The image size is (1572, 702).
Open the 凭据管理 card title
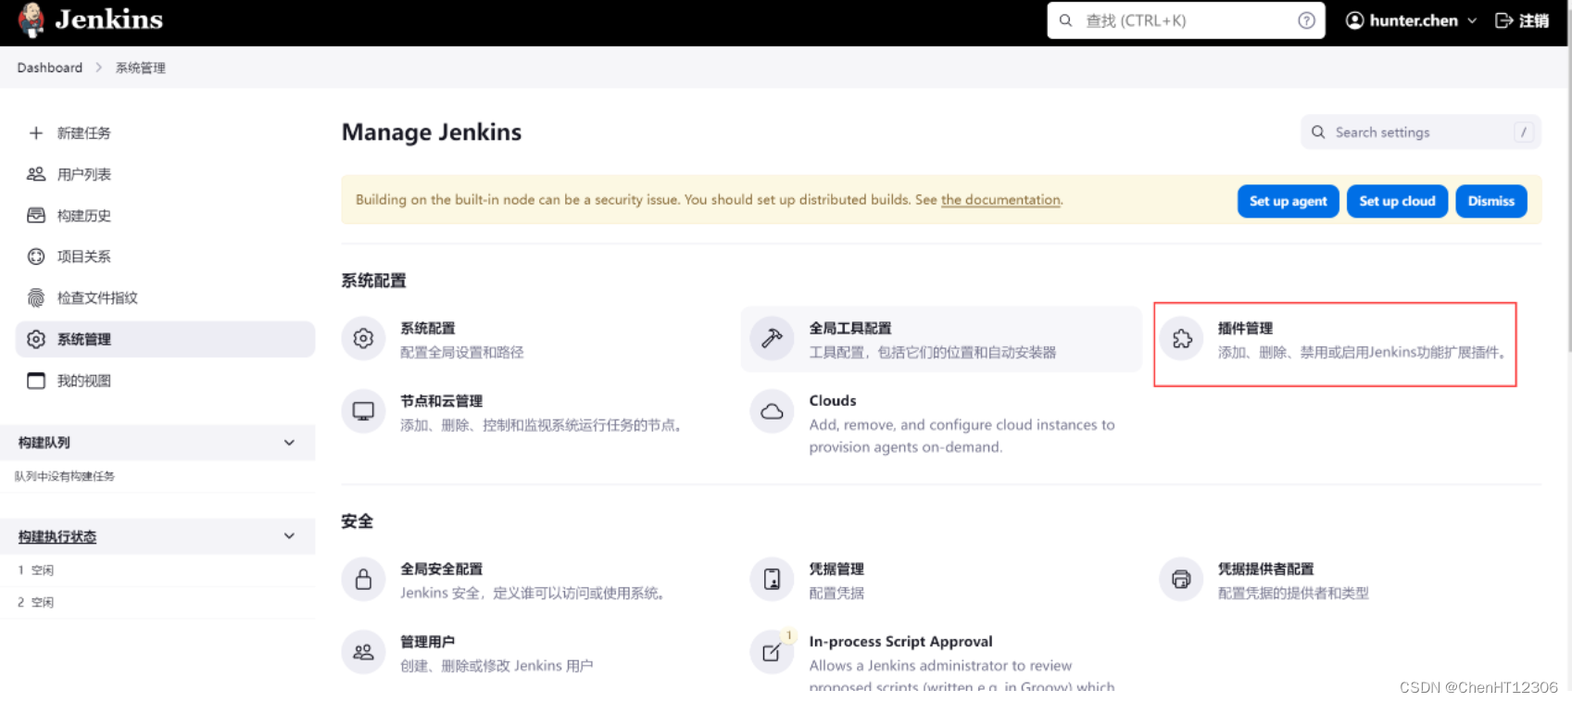pyautogui.click(x=836, y=570)
